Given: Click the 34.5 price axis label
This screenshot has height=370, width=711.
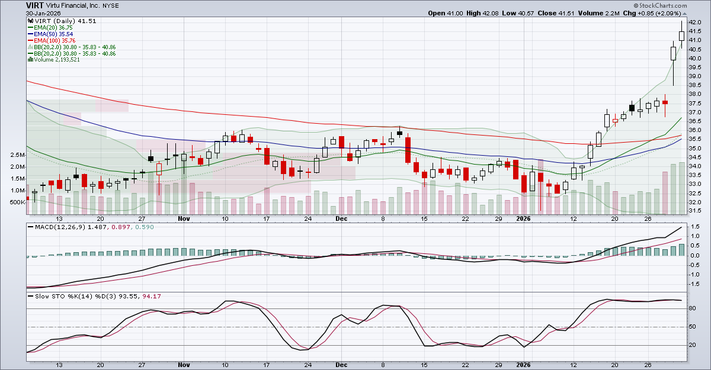Looking at the screenshot, I should coord(695,157).
